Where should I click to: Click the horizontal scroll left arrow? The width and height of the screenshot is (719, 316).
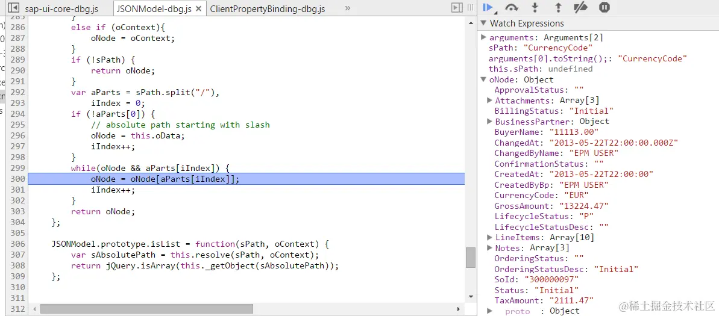(x=34, y=309)
